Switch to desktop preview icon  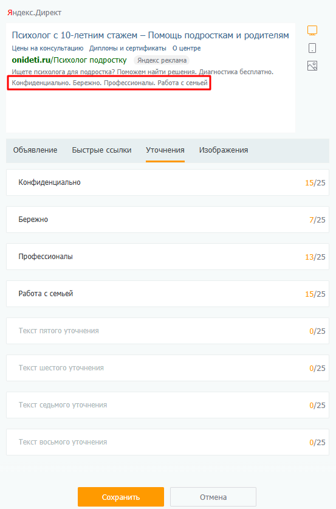312,30
